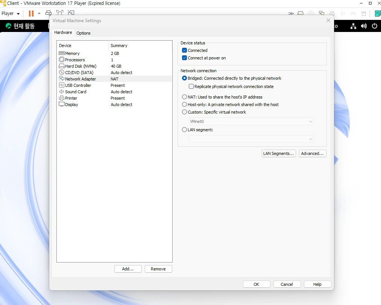Pause the virtual machine with orange pause icon
This screenshot has width=381, height=305.
(x=31, y=14)
